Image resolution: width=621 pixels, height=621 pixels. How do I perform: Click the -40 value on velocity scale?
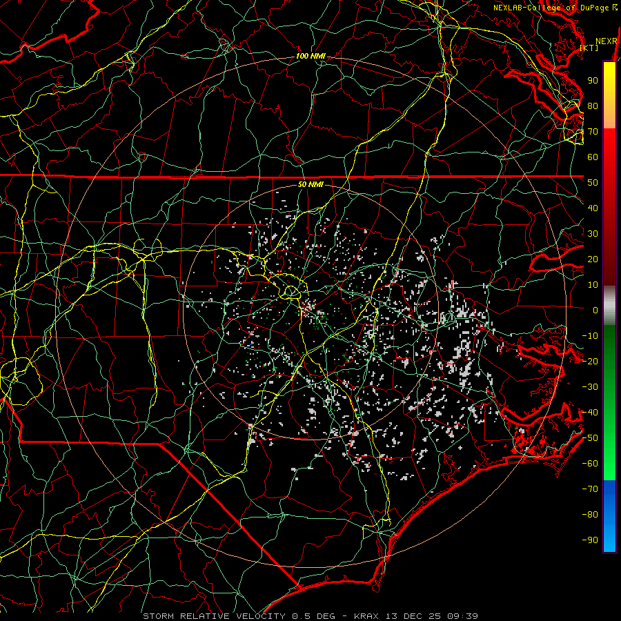tap(590, 413)
